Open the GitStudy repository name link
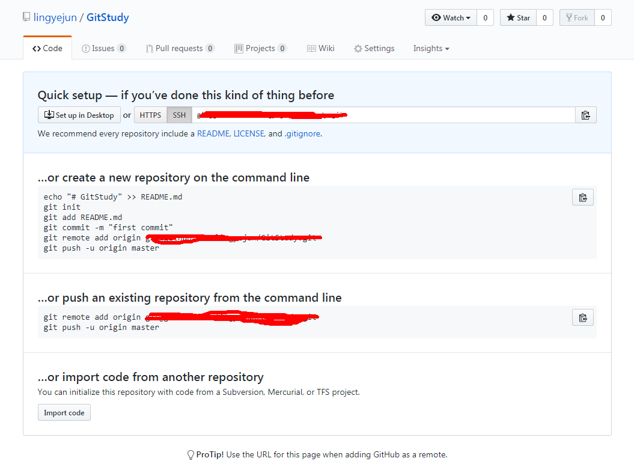This screenshot has height=473, width=634. pyautogui.click(x=108, y=17)
